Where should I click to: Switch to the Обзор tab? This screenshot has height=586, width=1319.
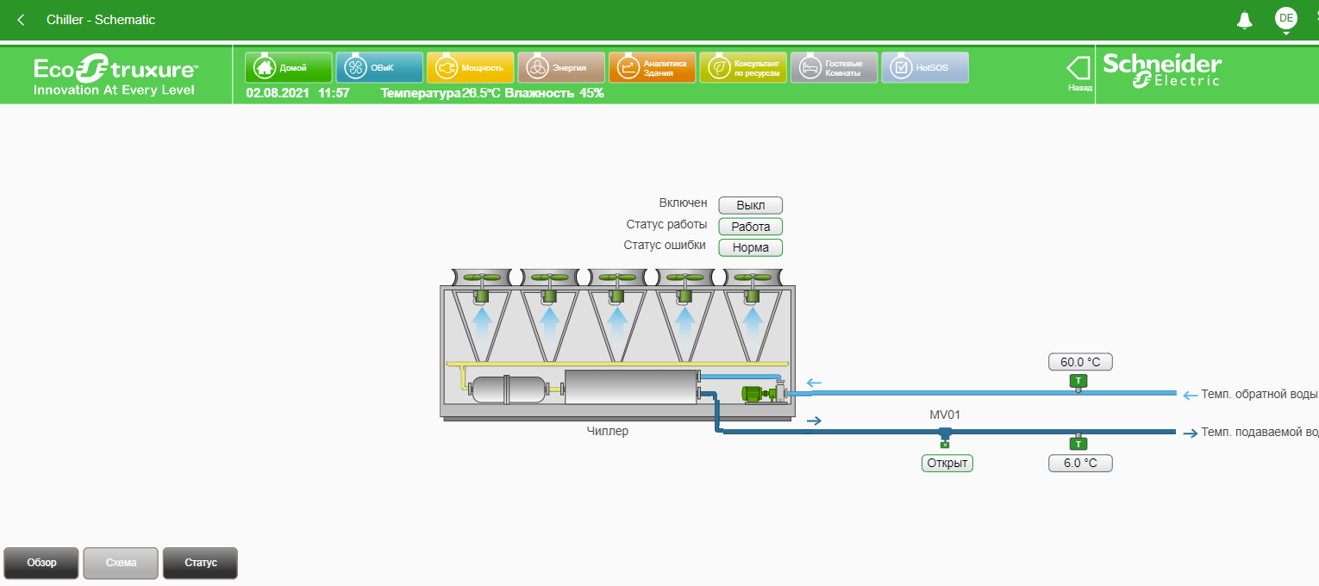(41, 563)
